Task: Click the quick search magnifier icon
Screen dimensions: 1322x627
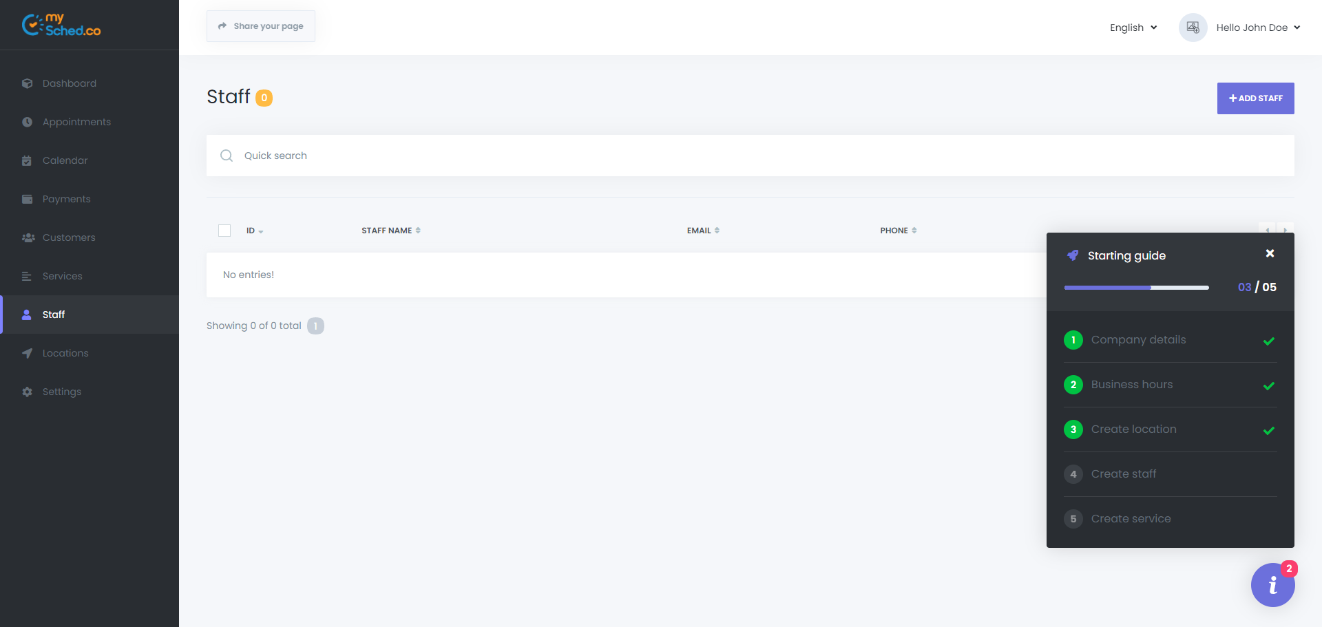Action: (227, 156)
